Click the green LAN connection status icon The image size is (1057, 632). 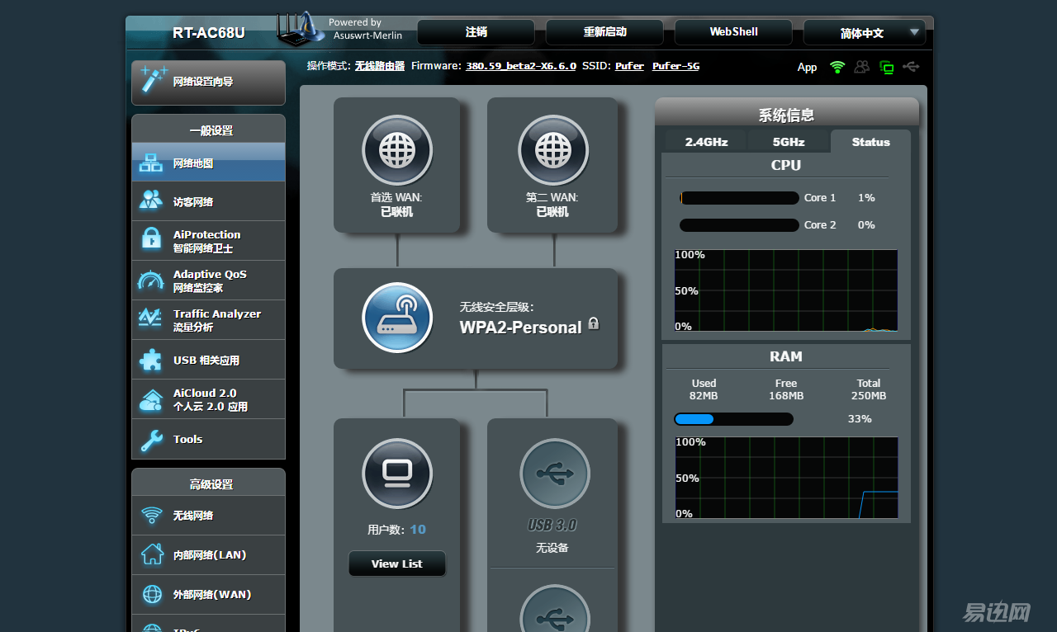887,68
